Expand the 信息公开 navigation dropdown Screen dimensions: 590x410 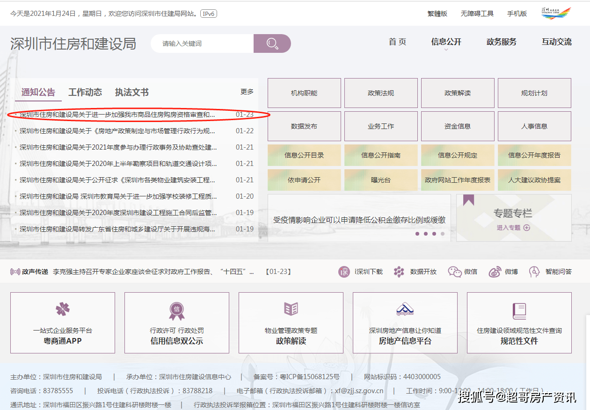445,41
